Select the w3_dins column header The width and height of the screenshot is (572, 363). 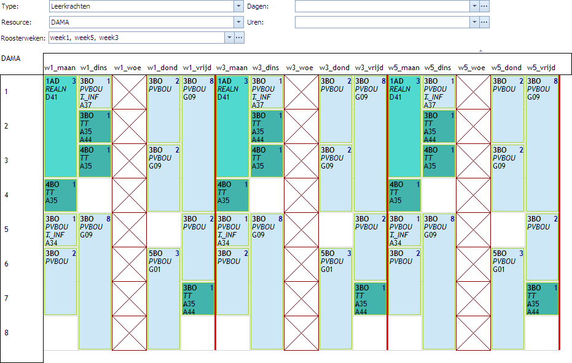point(265,68)
